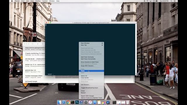Select the 'ip firewall mangle' note
This screenshot has height=105, width=187.
(x=34, y=82)
